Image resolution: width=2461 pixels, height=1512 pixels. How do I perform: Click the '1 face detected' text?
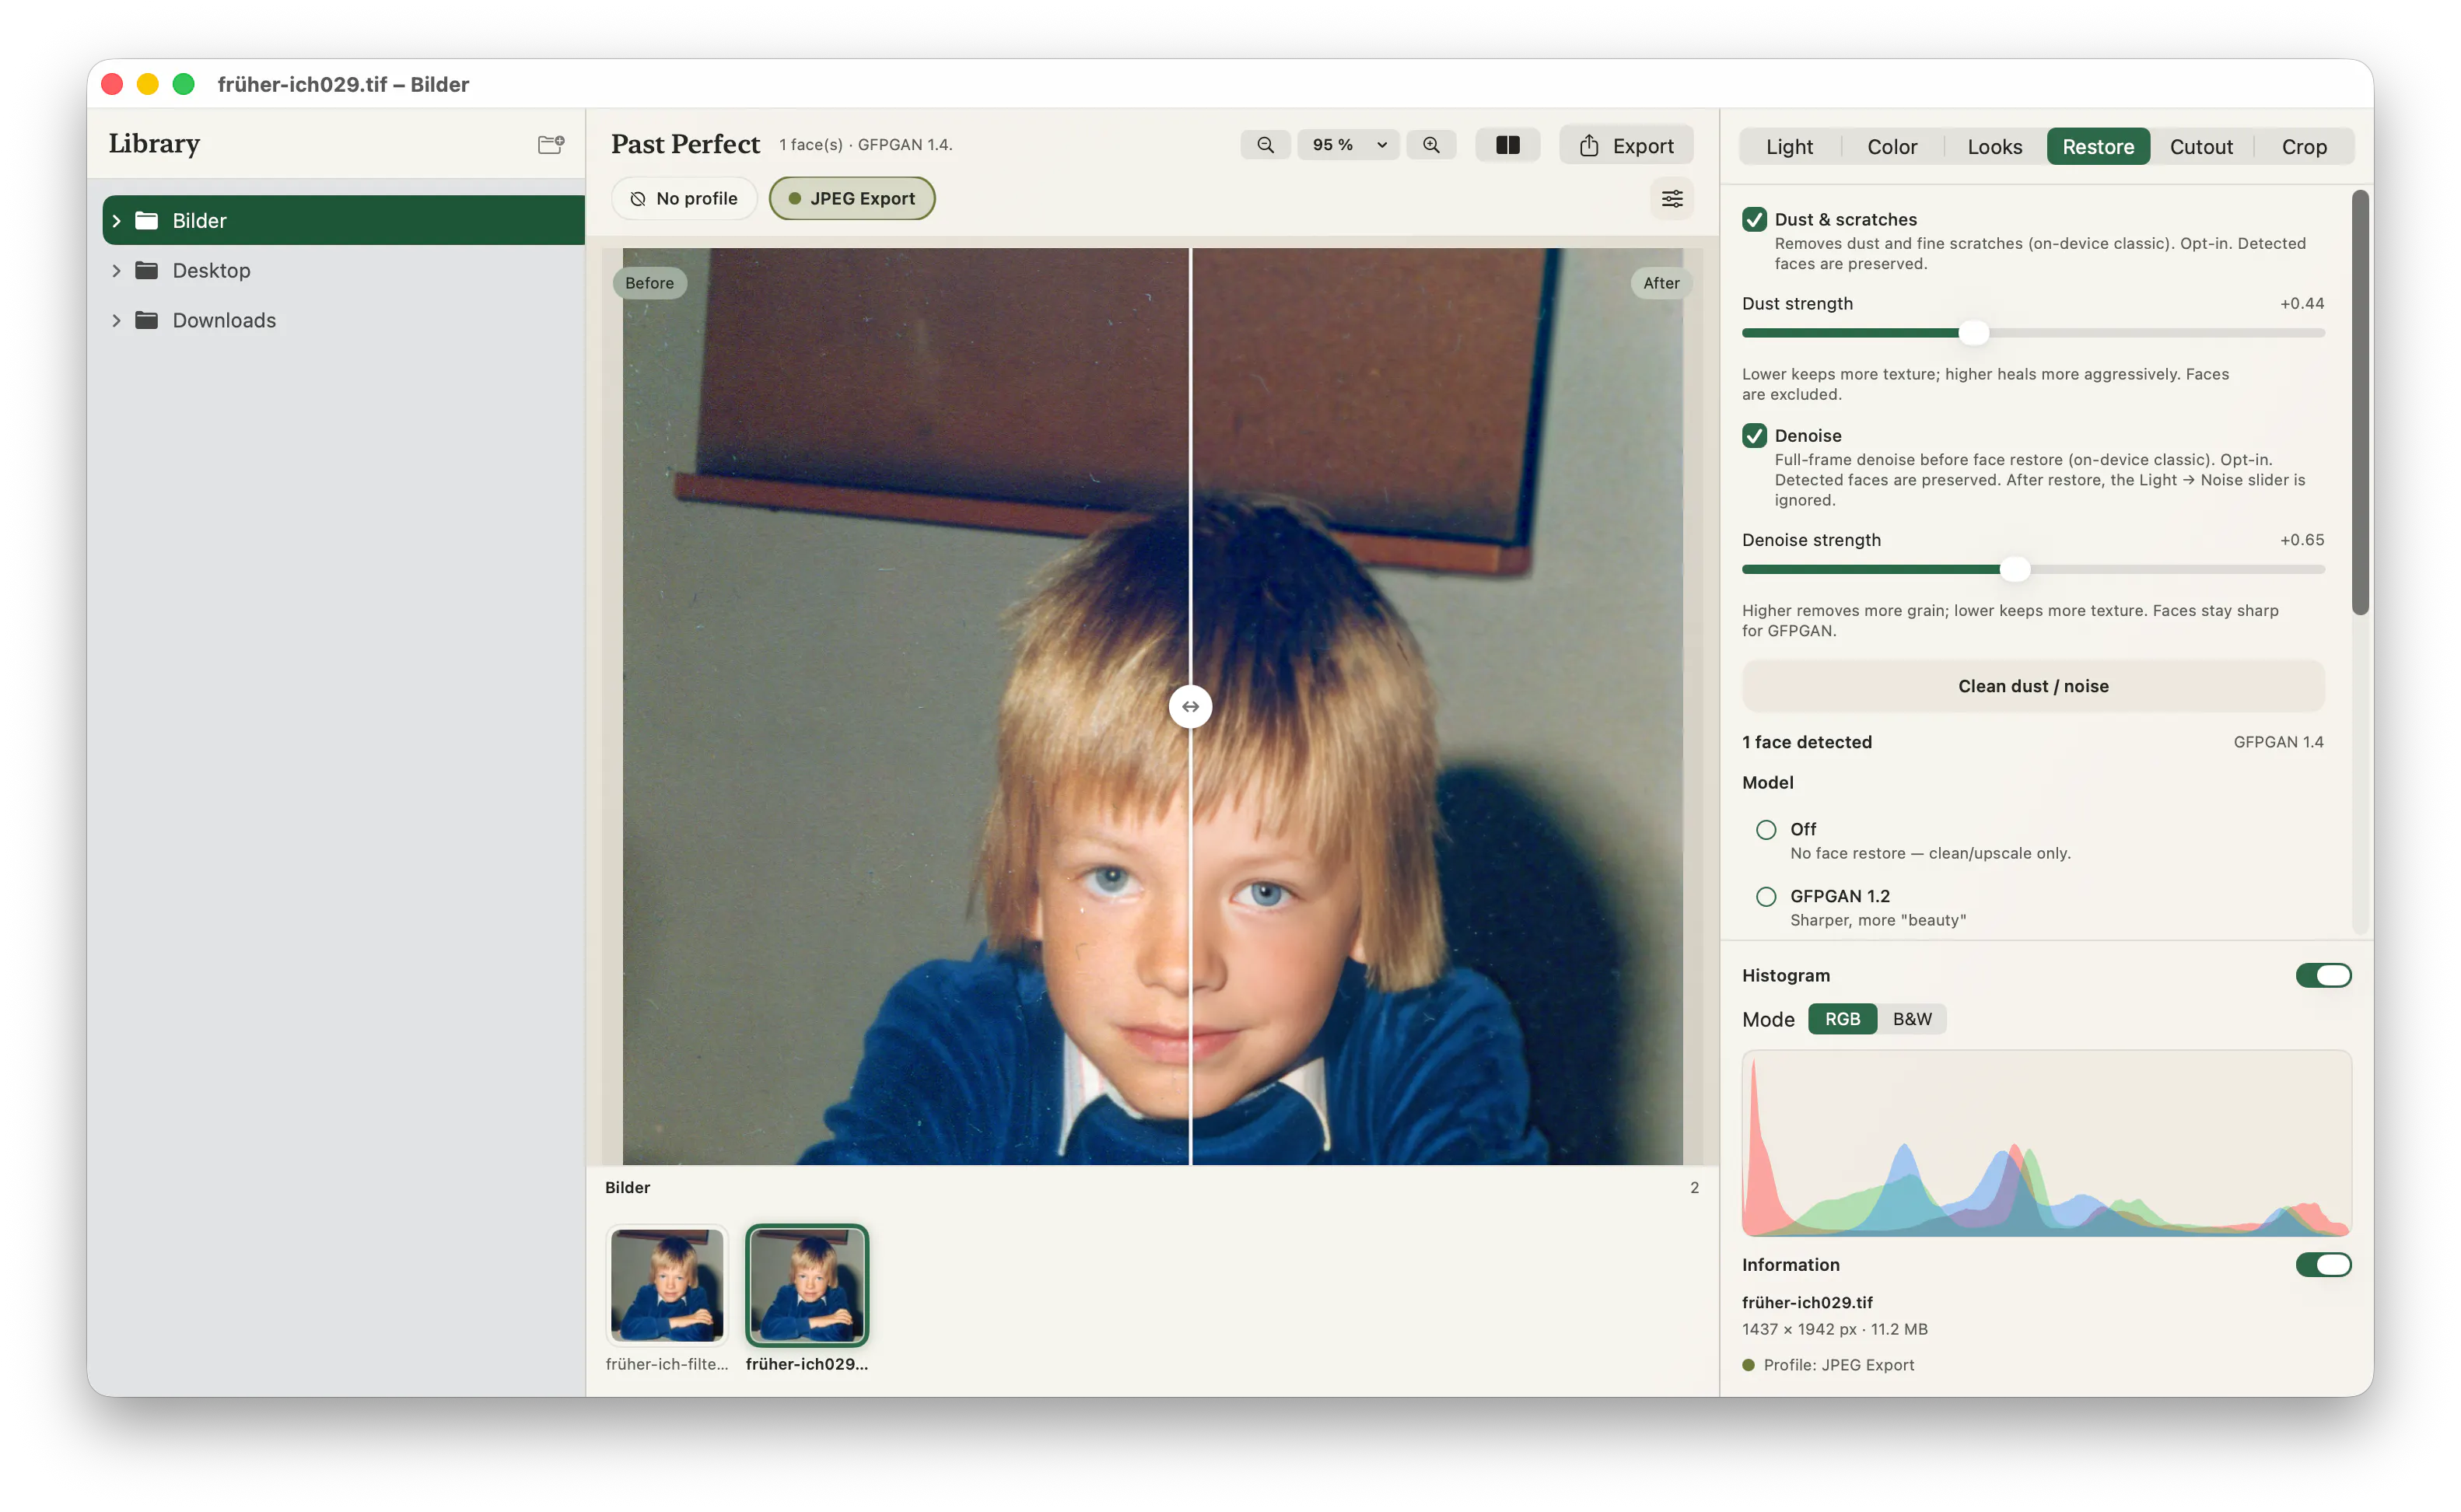pyautogui.click(x=1807, y=742)
